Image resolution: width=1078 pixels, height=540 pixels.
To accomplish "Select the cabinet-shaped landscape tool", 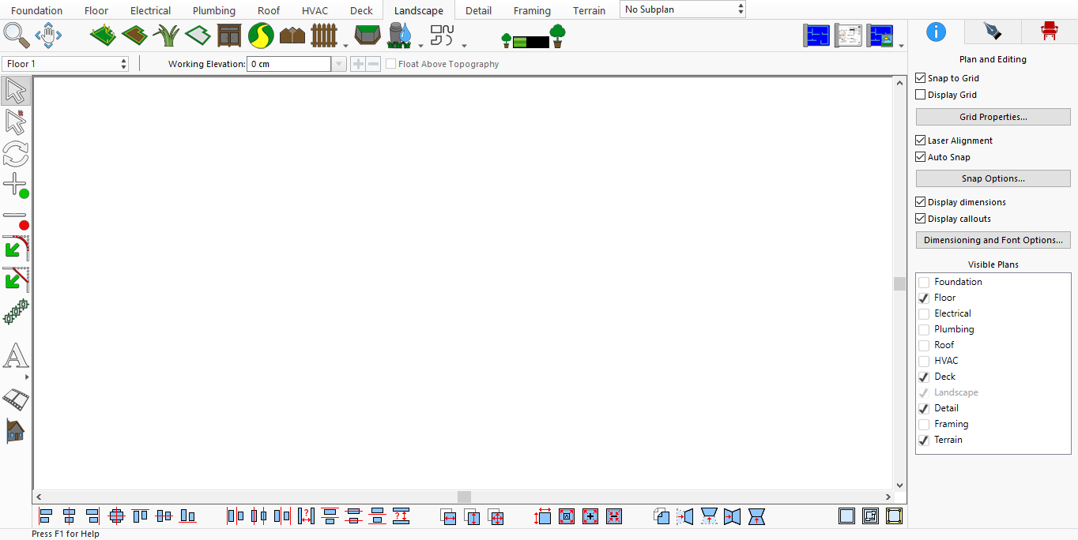I will 229,36.
